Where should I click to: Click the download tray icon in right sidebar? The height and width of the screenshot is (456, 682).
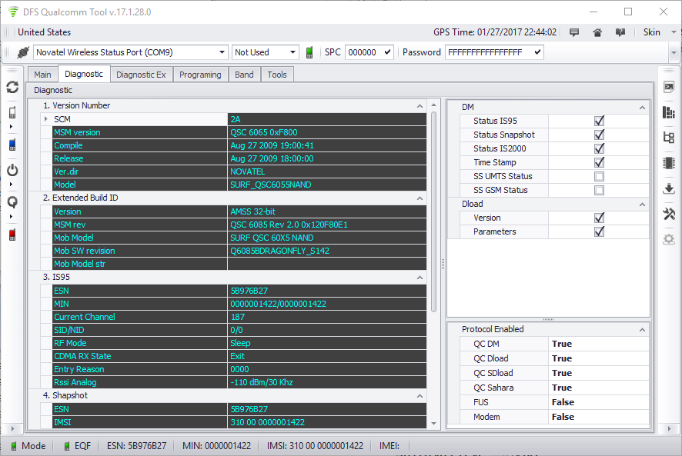[x=669, y=188]
